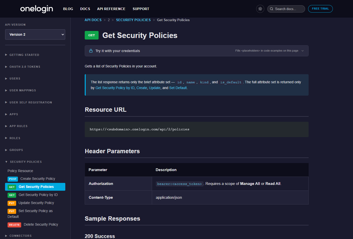Click Authorization parameter cell
The width and height of the screenshot is (353, 239).
click(x=119, y=184)
